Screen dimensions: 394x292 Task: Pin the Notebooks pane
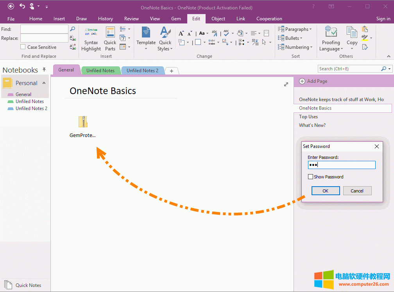pyautogui.click(x=44, y=70)
